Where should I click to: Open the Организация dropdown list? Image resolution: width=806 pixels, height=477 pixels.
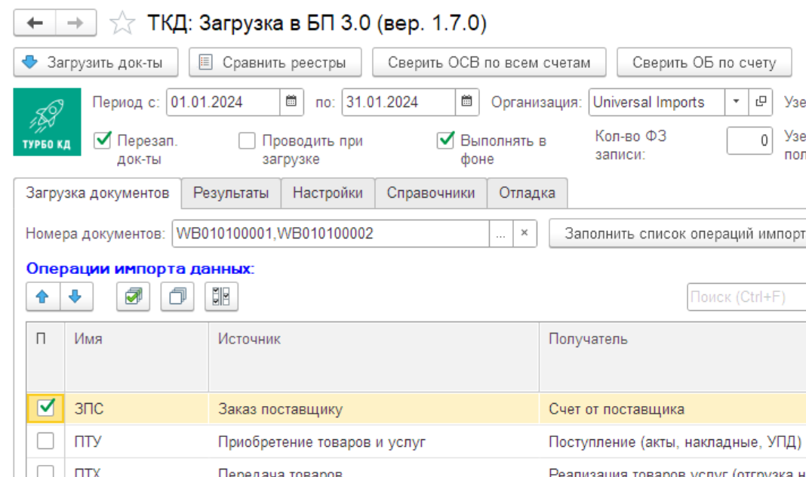735,102
